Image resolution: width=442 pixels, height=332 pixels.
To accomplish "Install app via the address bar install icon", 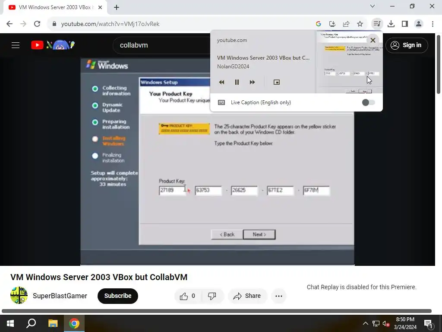I will tap(332, 24).
